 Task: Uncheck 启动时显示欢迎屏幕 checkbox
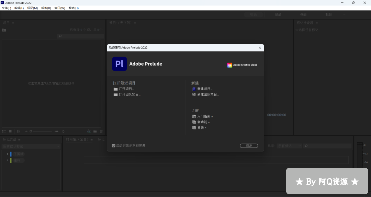point(114,146)
